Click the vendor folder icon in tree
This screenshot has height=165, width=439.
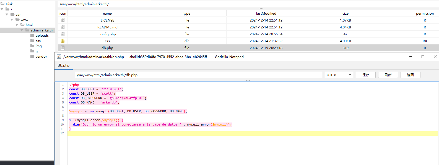tap(32, 56)
